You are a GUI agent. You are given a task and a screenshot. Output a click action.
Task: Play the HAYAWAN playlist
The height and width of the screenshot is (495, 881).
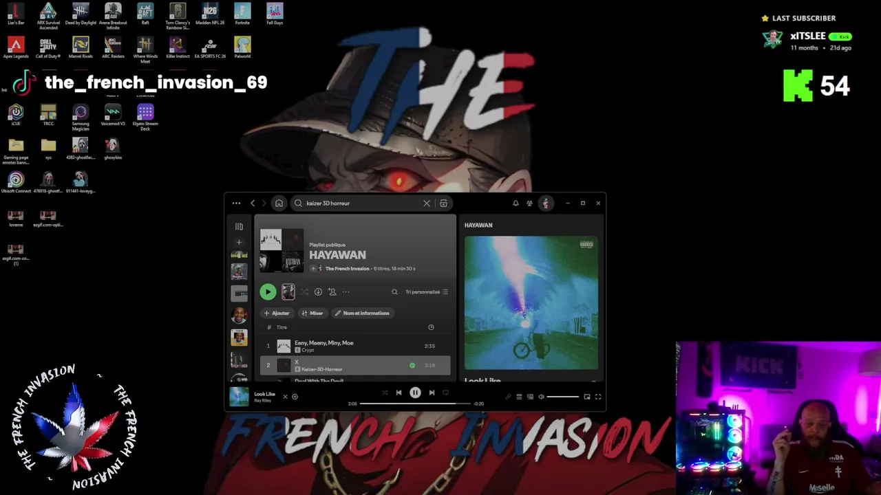pos(268,292)
